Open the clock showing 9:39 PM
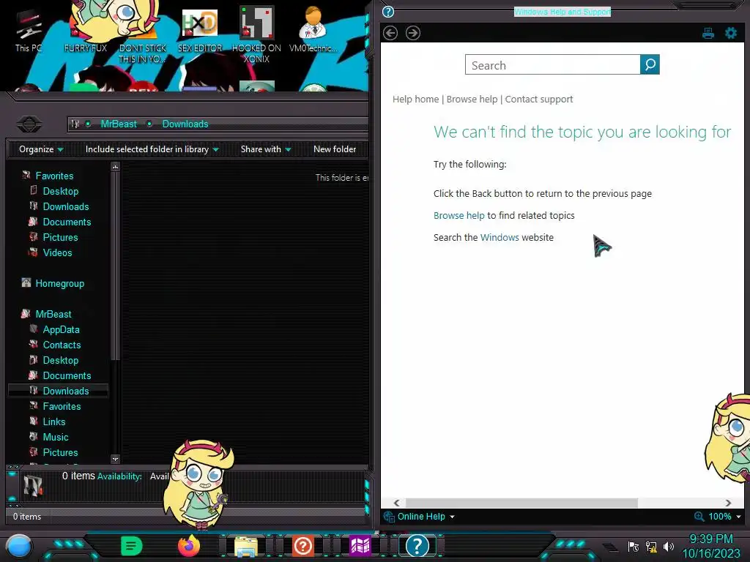This screenshot has height=562, width=750. point(710,546)
